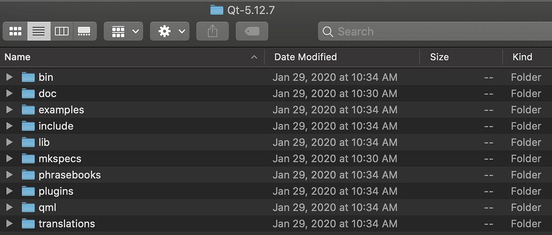Switch to icon view mode

click(15, 31)
